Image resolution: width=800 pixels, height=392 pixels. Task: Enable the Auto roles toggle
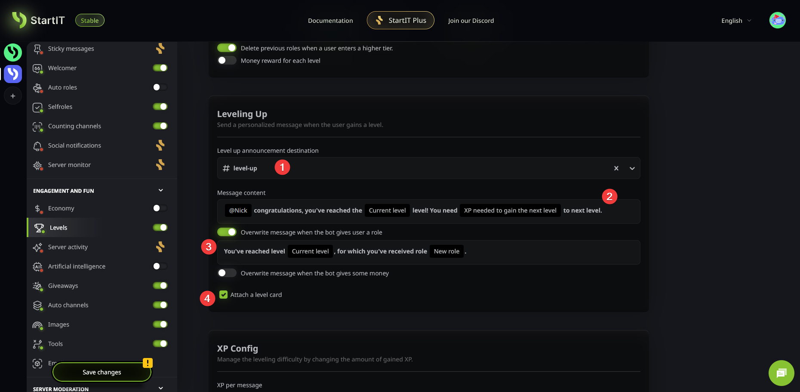coord(160,87)
